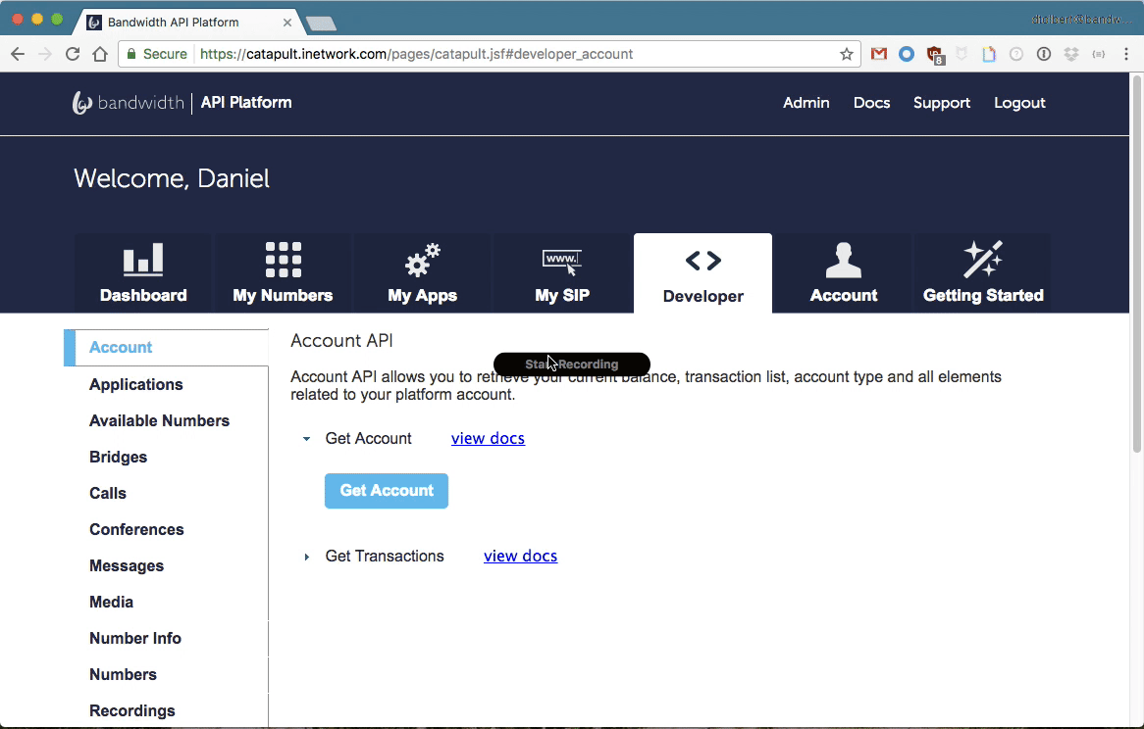This screenshot has height=729, width=1144.
Task: Open a new browser tab
Action: pos(321,24)
